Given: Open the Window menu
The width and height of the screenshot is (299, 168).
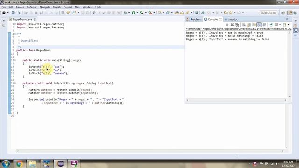Looking at the screenshot, I should click(x=87, y=7).
